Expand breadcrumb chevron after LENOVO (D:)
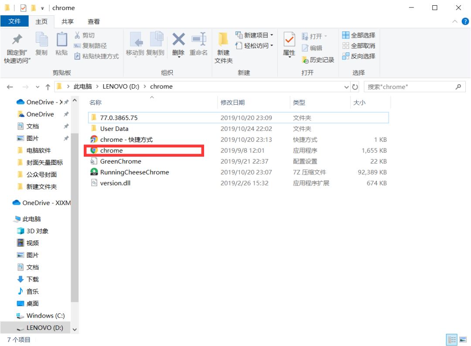 (x=144, y=86)
